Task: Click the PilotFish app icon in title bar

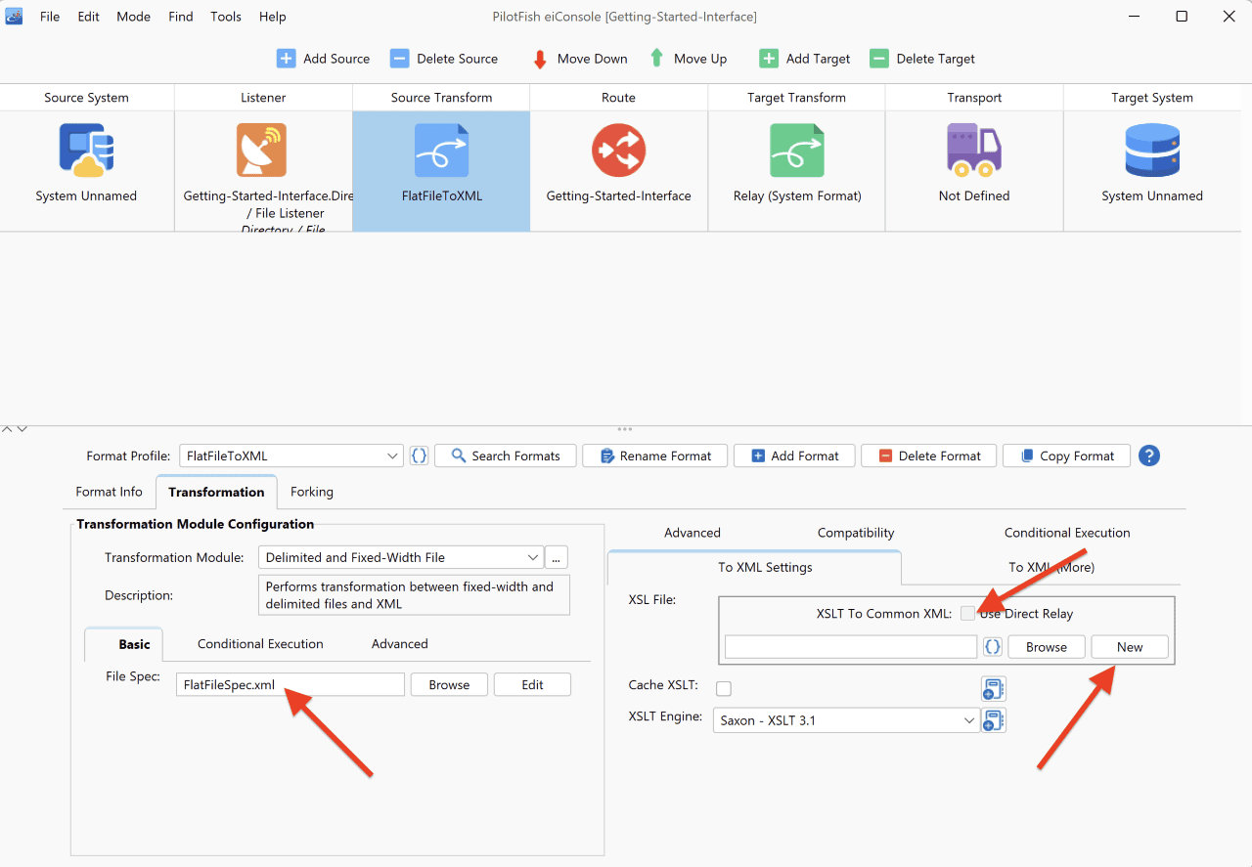Action: coord(15,16)
